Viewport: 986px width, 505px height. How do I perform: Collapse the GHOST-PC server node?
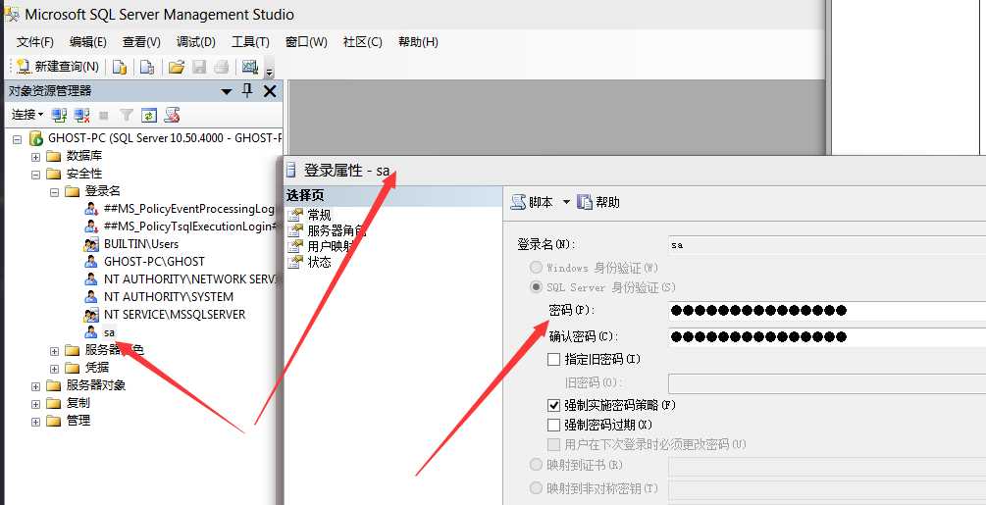point(18,139)
